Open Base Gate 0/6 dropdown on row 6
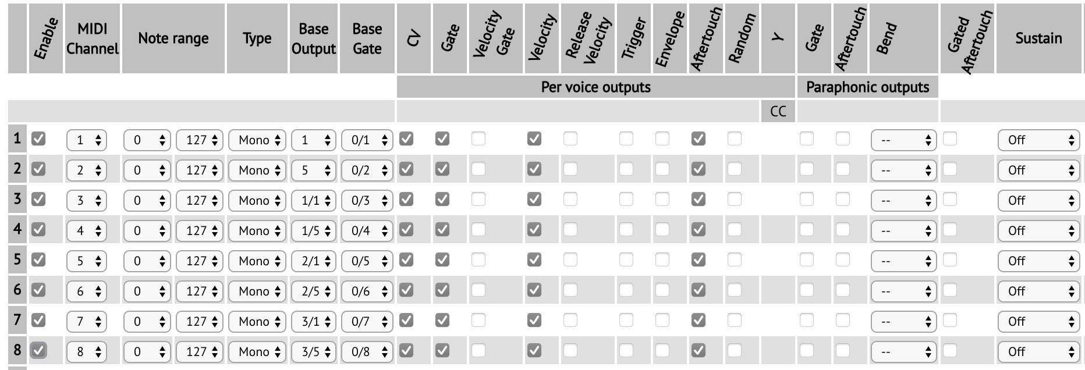 tap(367, 291)
